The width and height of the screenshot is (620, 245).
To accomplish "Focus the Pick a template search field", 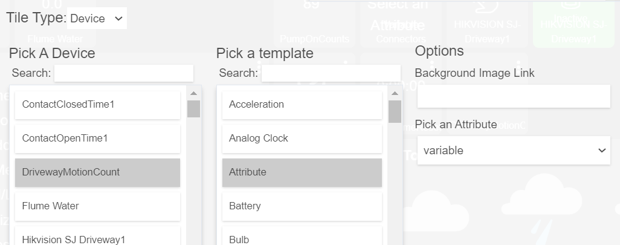I will point(331,73).
